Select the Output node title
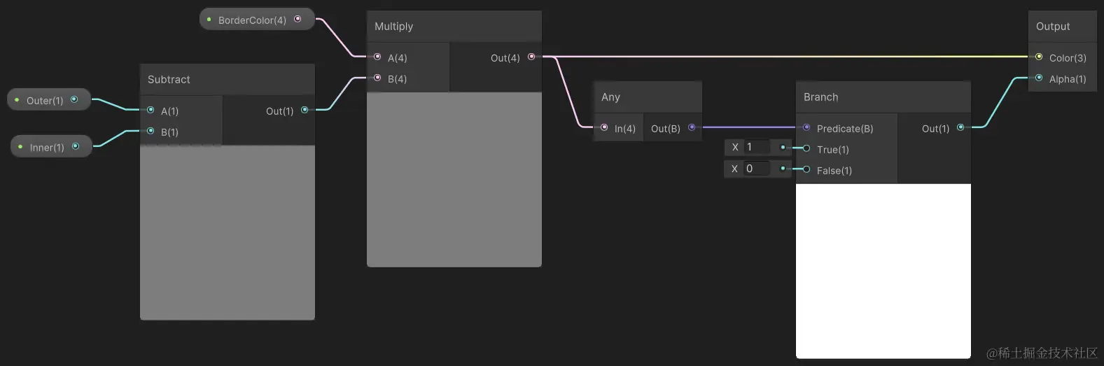This screenshot has height=366, width=1104. (1053, 26)
